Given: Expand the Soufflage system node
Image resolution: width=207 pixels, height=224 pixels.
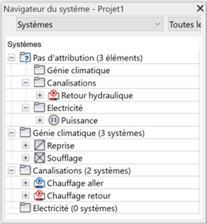Looking at the screenshot, I should (x=26, y=158).
